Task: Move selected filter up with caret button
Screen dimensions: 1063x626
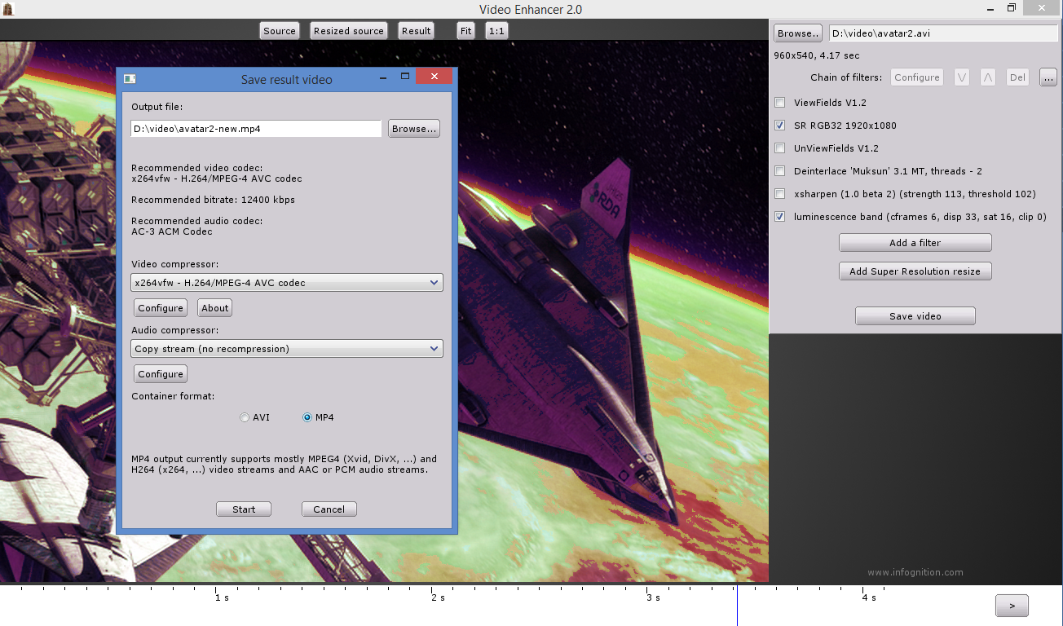Action: (988, 77)
